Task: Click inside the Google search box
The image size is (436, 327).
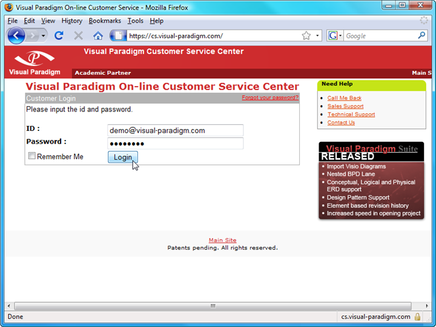Action: (x=380, y=36)
